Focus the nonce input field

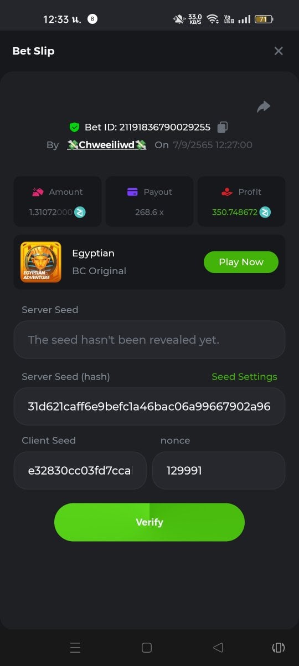[x=219, y=471]
